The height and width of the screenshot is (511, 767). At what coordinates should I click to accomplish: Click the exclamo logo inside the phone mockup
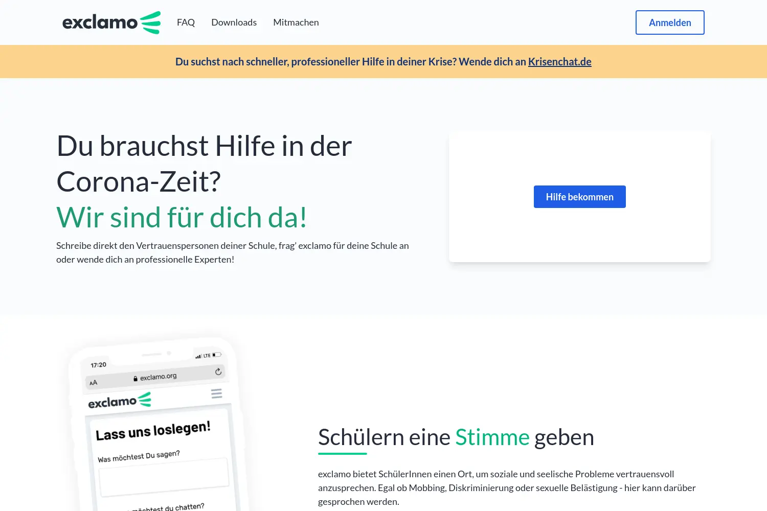click(120, 401)
